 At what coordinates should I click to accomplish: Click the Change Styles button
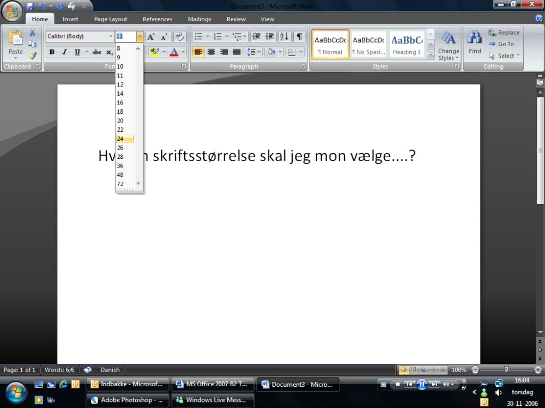(449, 46)
